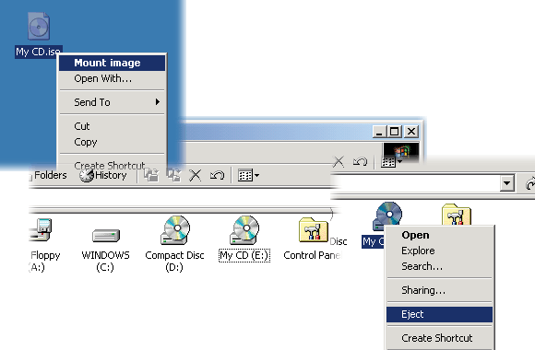Screen dimensions: 535x350
Task: Select Cut in the ISO context menu
Action: [x=112, y=126]
